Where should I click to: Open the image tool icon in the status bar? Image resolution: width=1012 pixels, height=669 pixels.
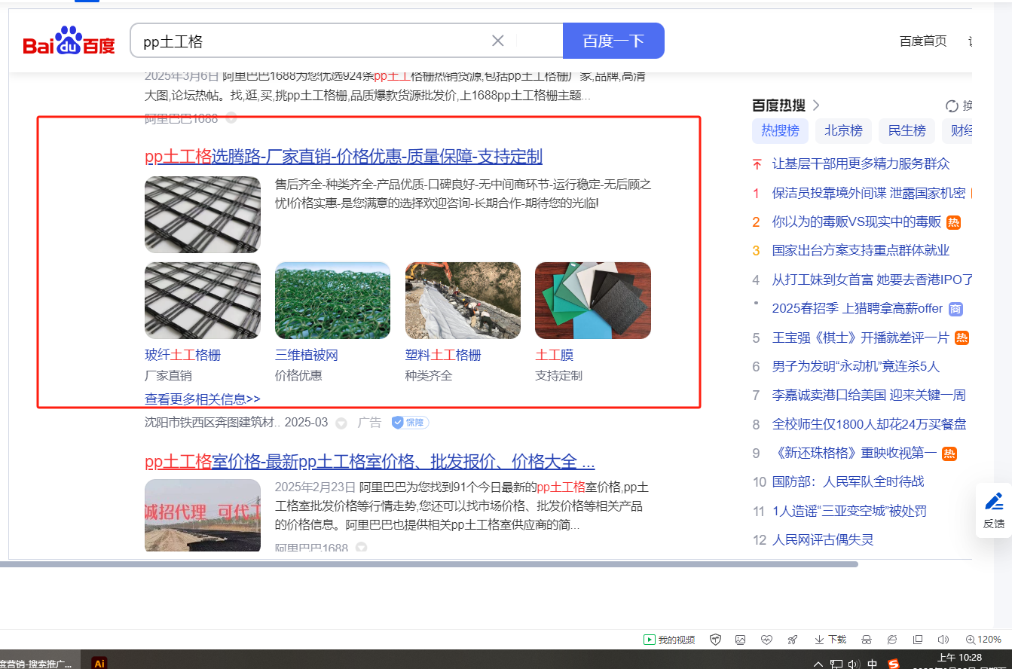point(741,640)
